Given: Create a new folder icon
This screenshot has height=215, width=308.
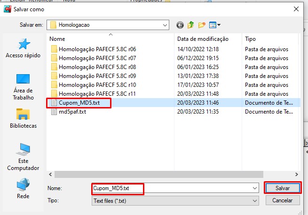Looking at the screenshot, I should 202,25.
